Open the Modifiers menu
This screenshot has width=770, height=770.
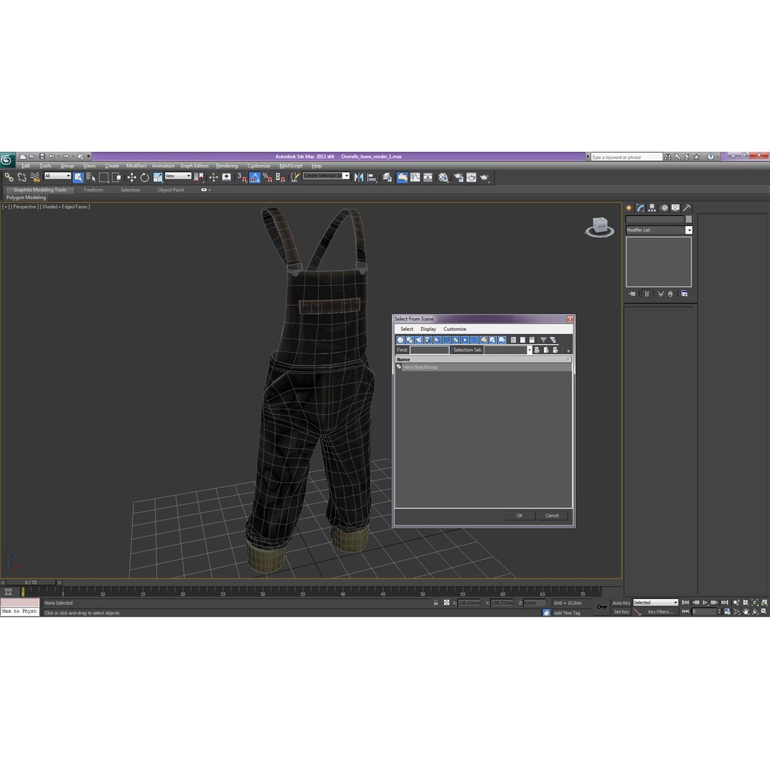pos(136,166)
